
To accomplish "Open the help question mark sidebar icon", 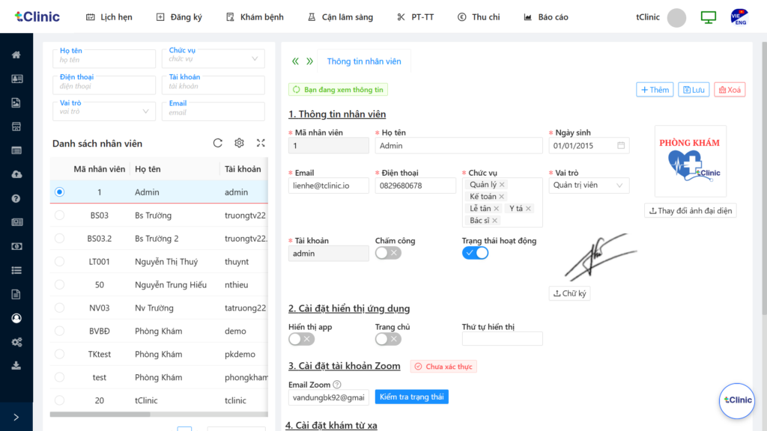I will pos(16,198).
